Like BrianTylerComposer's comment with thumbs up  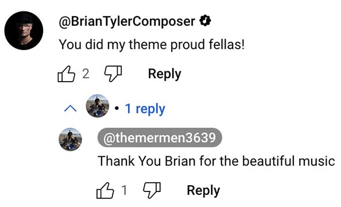click(x=67, y=74)
